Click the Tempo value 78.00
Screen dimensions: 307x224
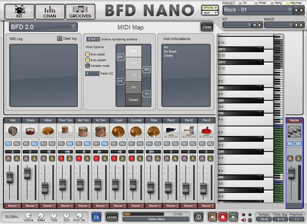[264, 220]
